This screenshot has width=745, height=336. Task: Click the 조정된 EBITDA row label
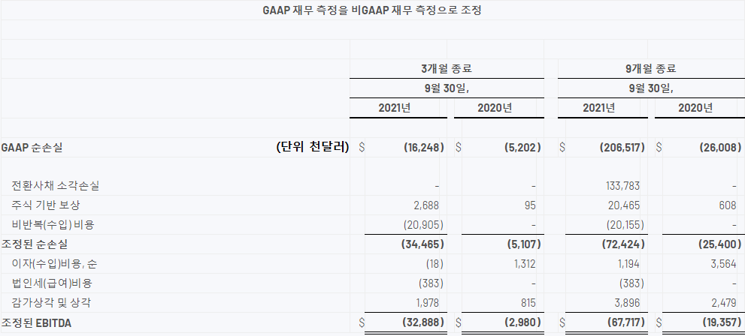36,323
